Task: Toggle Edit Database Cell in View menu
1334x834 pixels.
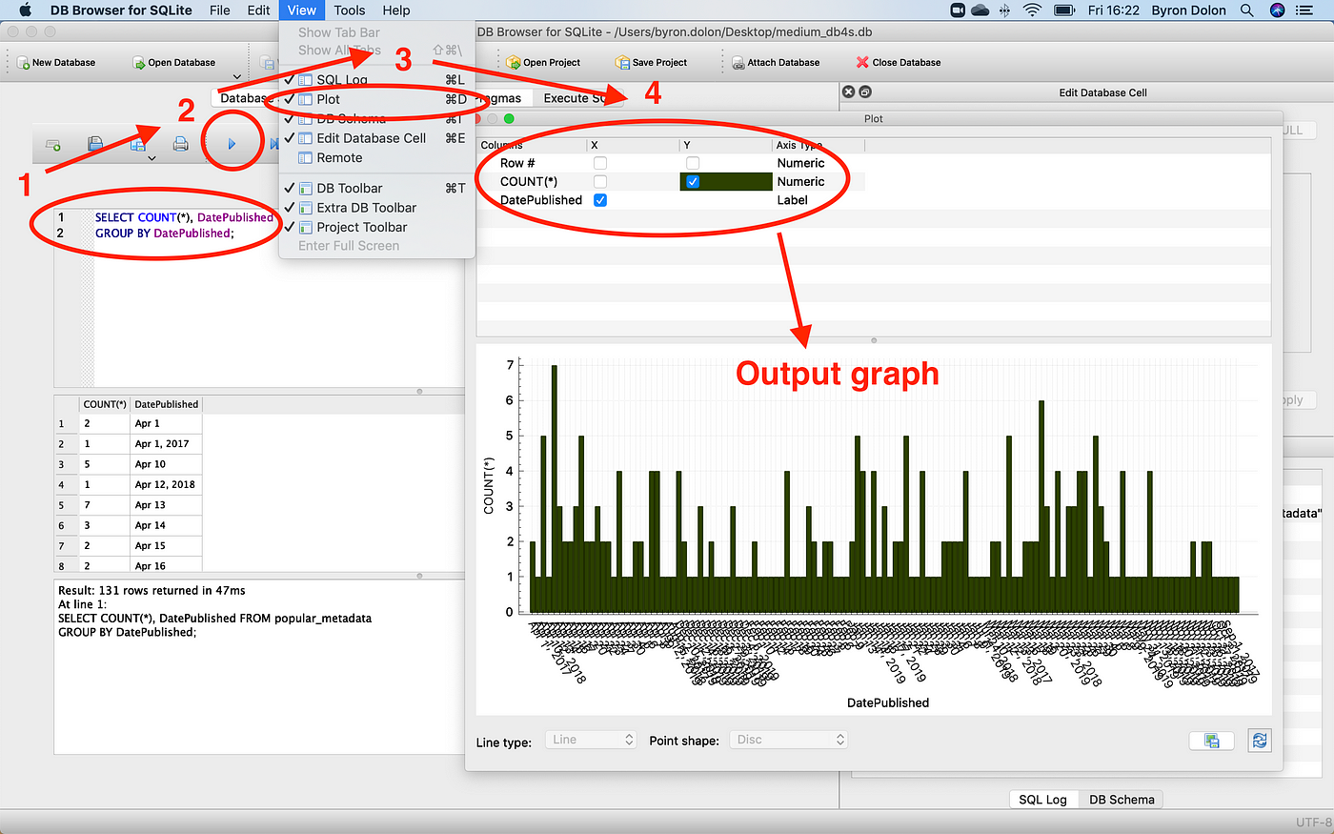Action: coord(376,138)
